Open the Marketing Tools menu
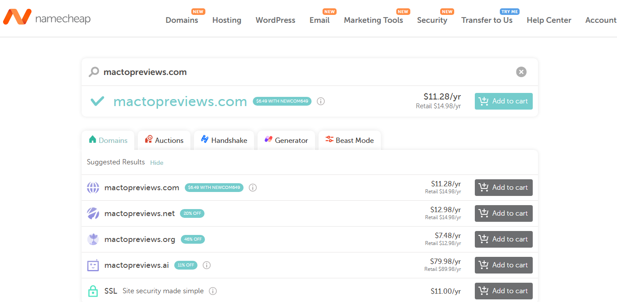 373,20
